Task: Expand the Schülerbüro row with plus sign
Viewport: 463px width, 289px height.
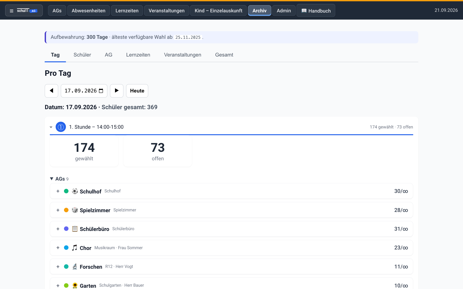Action: (58, 229)
